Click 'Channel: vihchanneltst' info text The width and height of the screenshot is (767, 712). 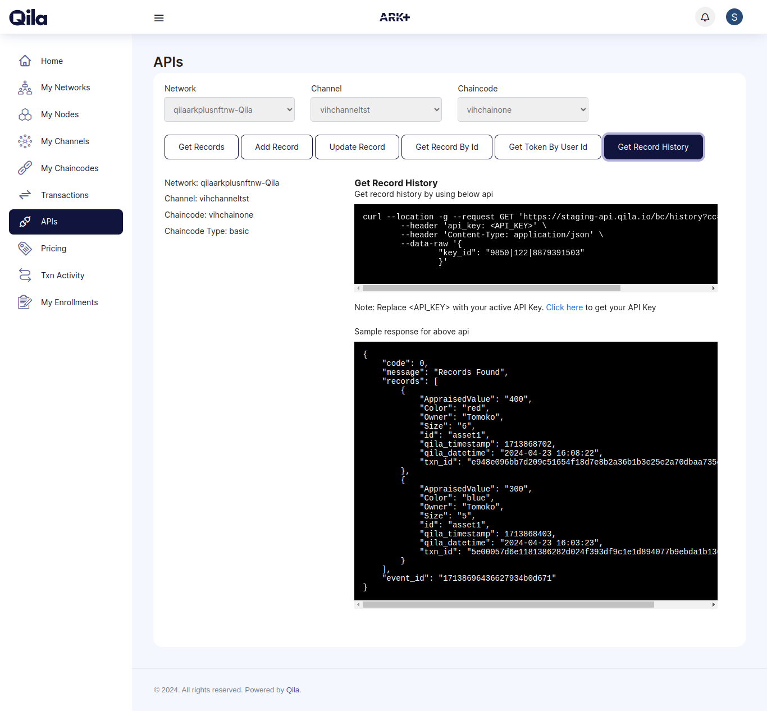click(x=207, y=199)
